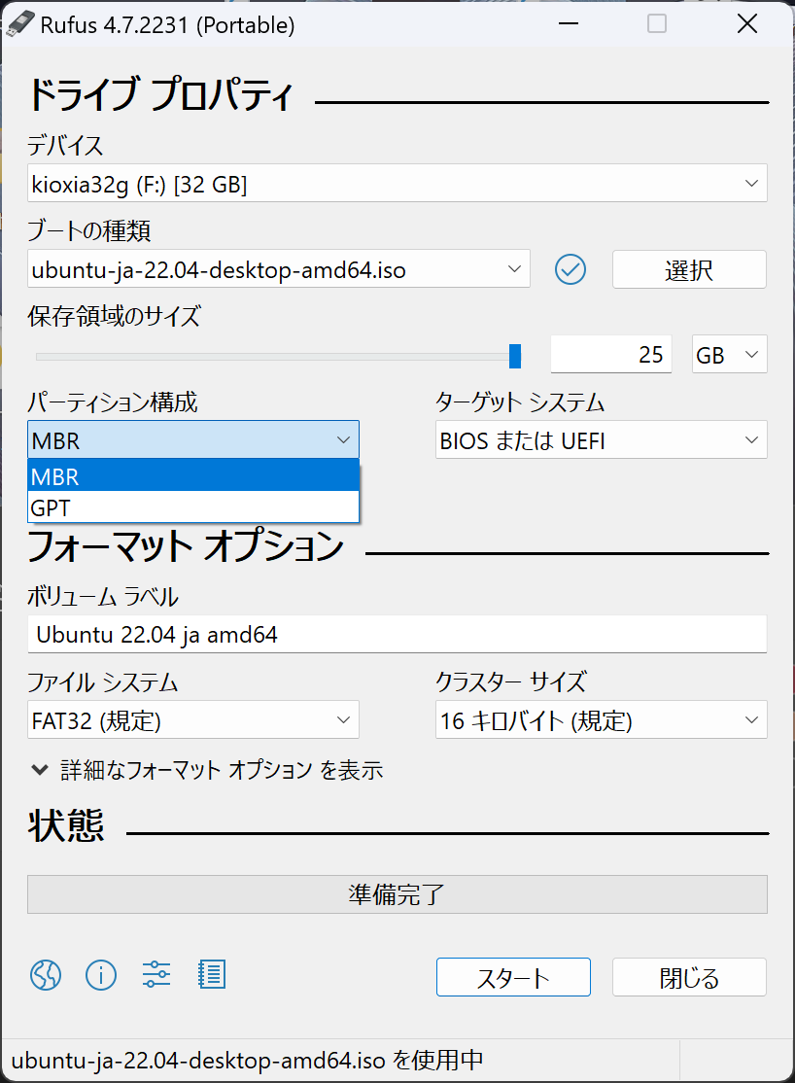Collapse the MBR partition scheme combo box
Viewport: 795px width, 1083px height.
193,440
